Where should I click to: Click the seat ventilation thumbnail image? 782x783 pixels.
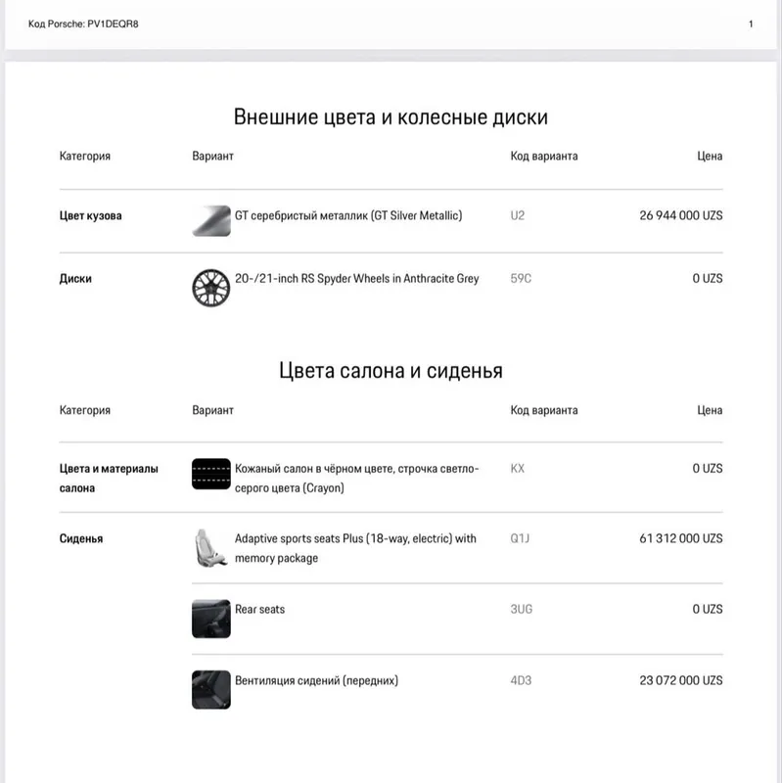pyautogui.click(x=211, y=690)
